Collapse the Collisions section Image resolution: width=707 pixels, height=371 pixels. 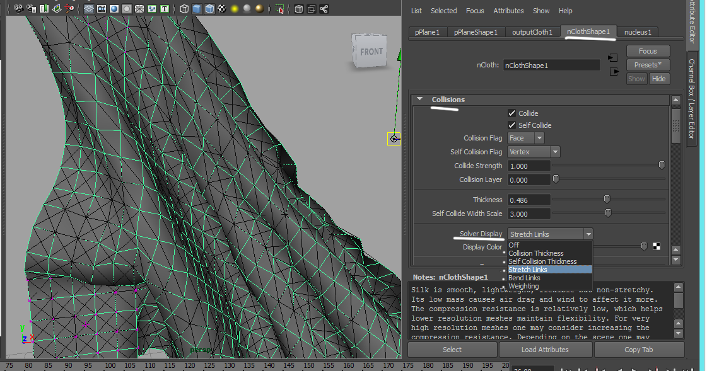419,99
